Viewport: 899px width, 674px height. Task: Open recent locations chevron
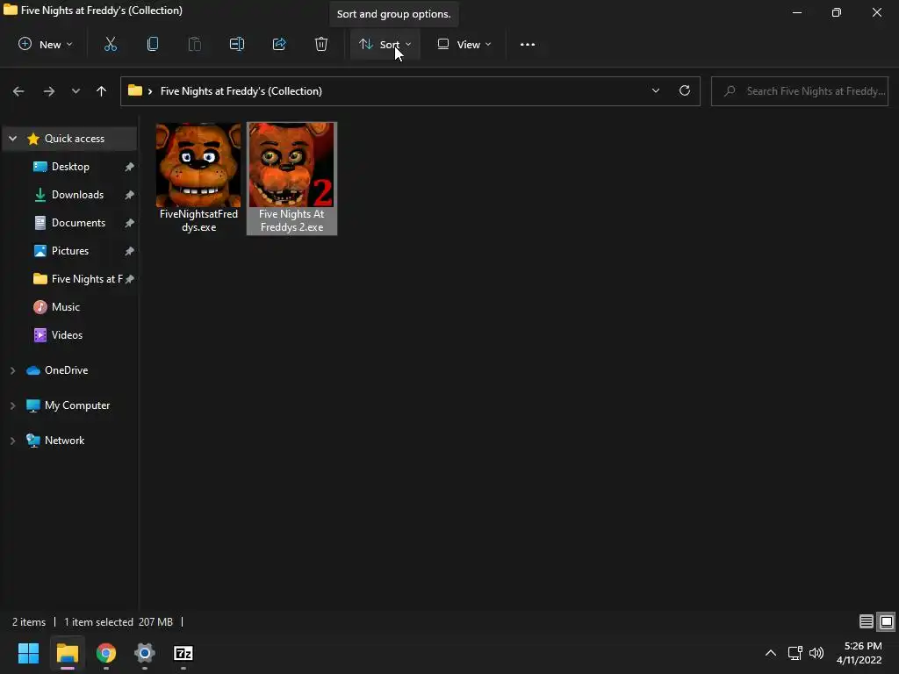click(x=76, y=91)
